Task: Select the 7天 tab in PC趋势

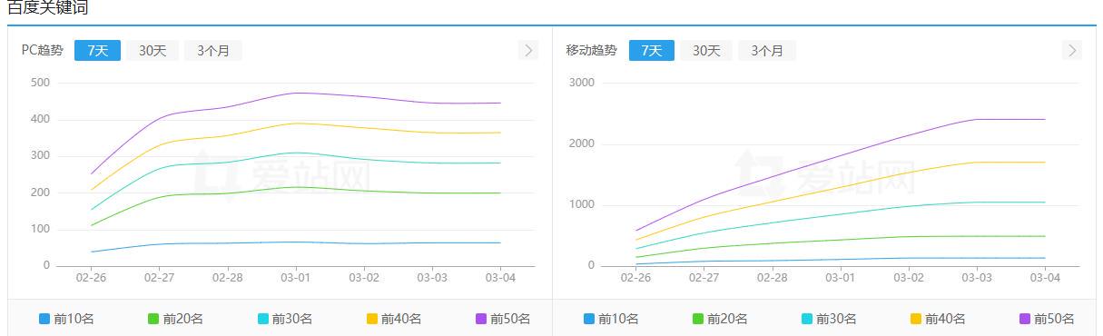Action: pos(97,51)
